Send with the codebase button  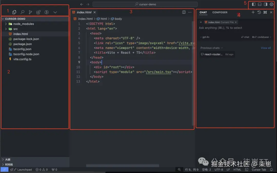pyautogui.click(x=261, y=37)
